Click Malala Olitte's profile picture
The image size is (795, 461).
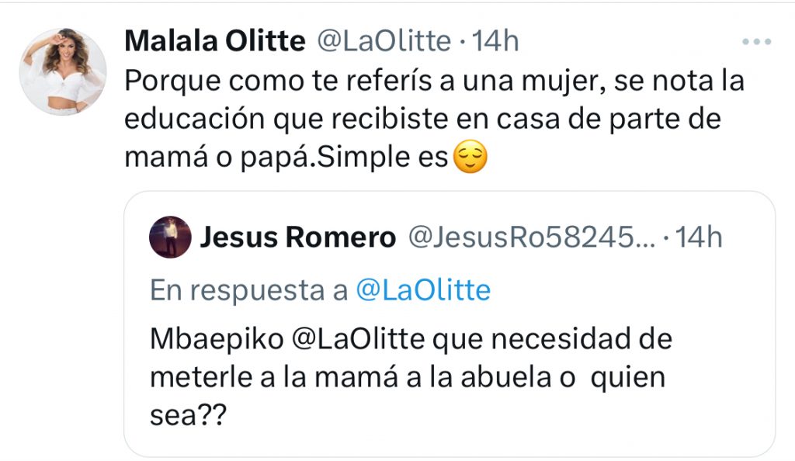[x=62, y=71]
